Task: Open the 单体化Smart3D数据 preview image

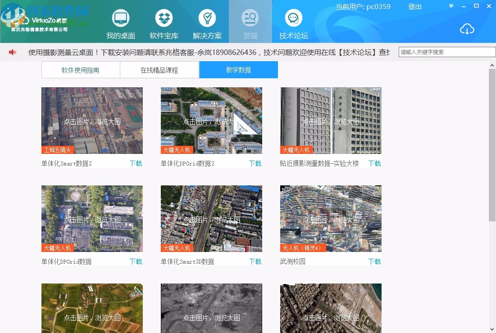Action: pyautogui.click(x=211, y=218)
